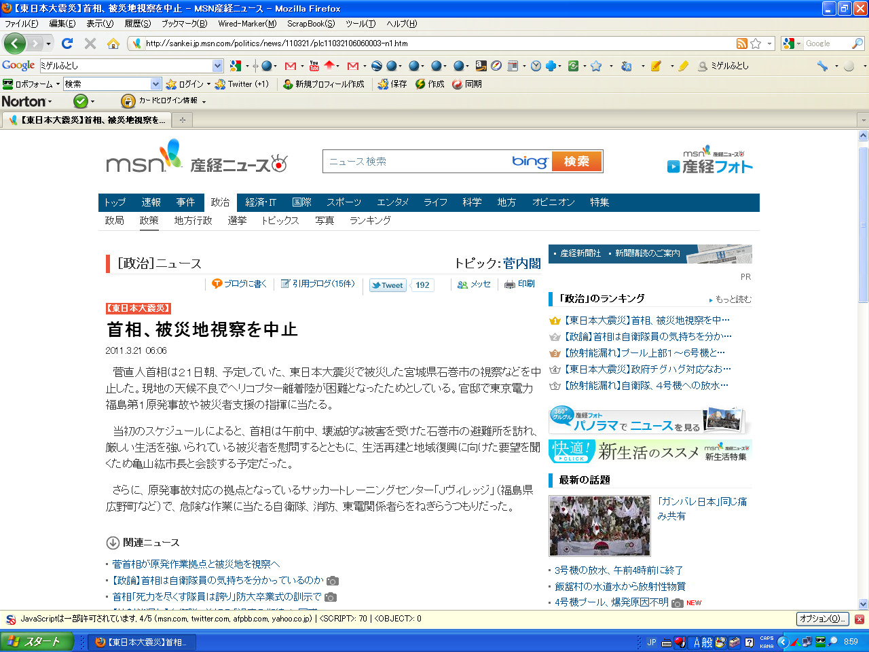Open YouTube from the Google toolbar
This screenshot has height=652, width=869.
(x=314, y=66)
